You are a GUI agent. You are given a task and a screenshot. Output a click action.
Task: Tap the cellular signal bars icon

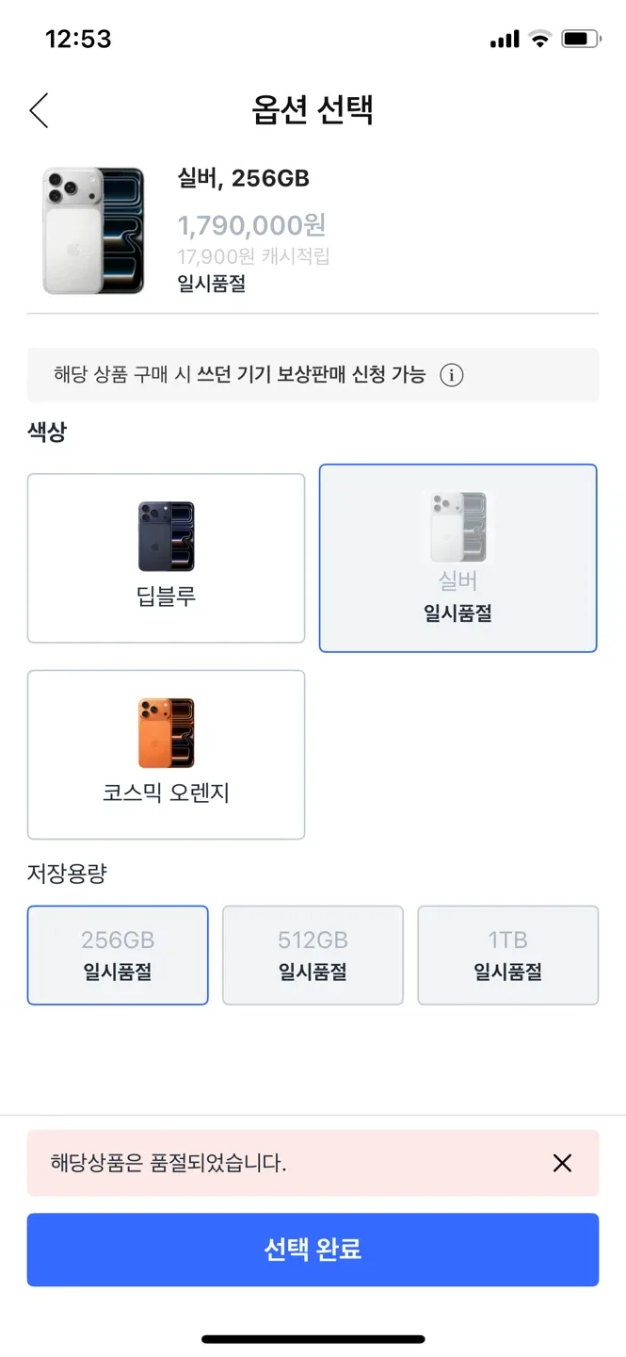click(x=505, y=39)
